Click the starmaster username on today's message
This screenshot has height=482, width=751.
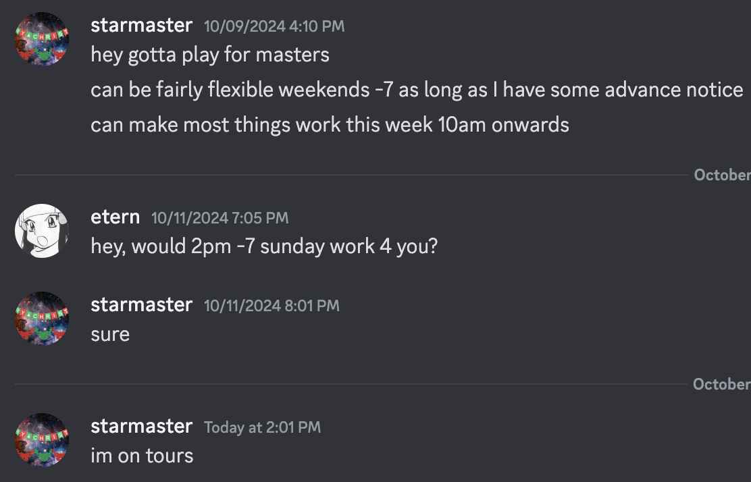(x=141, y=427)
